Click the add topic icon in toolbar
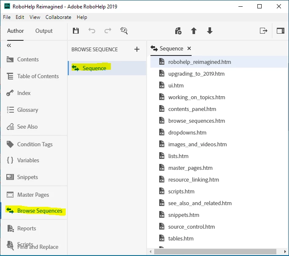Screen dimensions: 289x256 178,31
